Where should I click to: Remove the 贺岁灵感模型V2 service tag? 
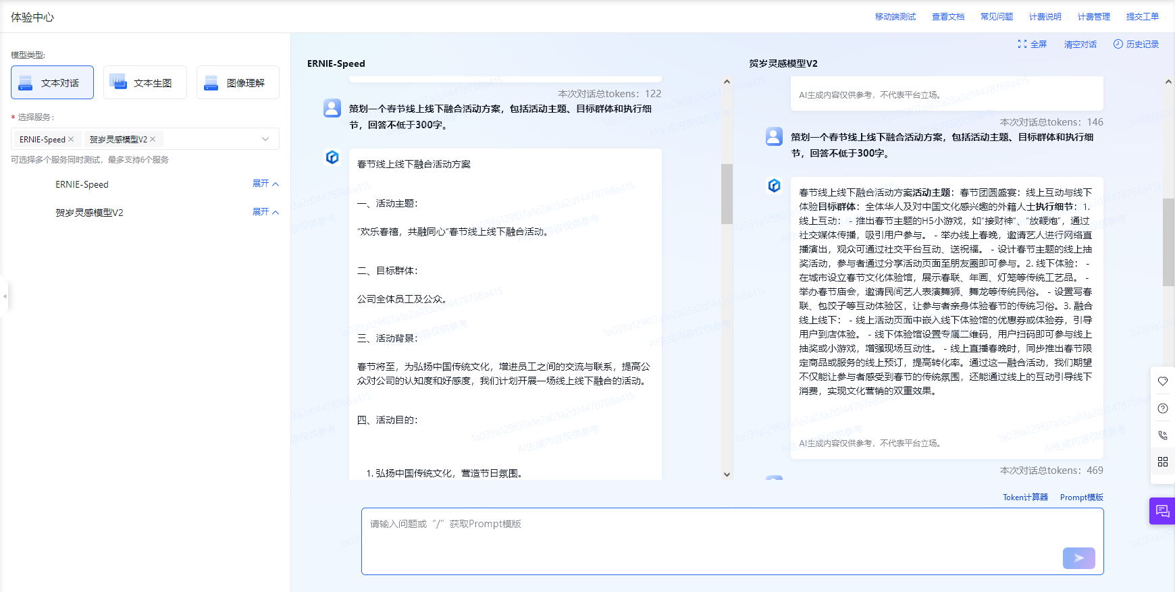[x=153, y=139]
